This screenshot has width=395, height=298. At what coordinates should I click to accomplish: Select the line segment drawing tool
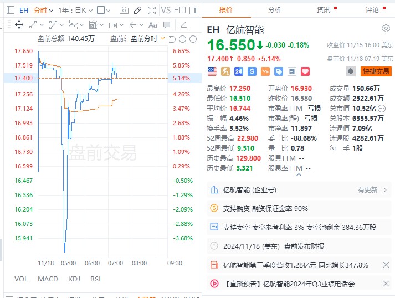click(x=33, y=25)
